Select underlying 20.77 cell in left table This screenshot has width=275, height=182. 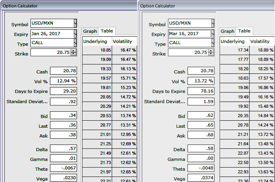click(97, 125)
